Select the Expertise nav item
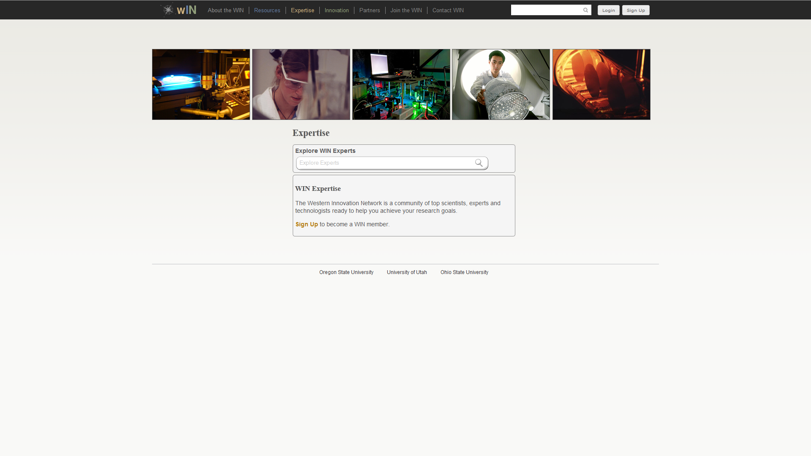 point(302,10)
